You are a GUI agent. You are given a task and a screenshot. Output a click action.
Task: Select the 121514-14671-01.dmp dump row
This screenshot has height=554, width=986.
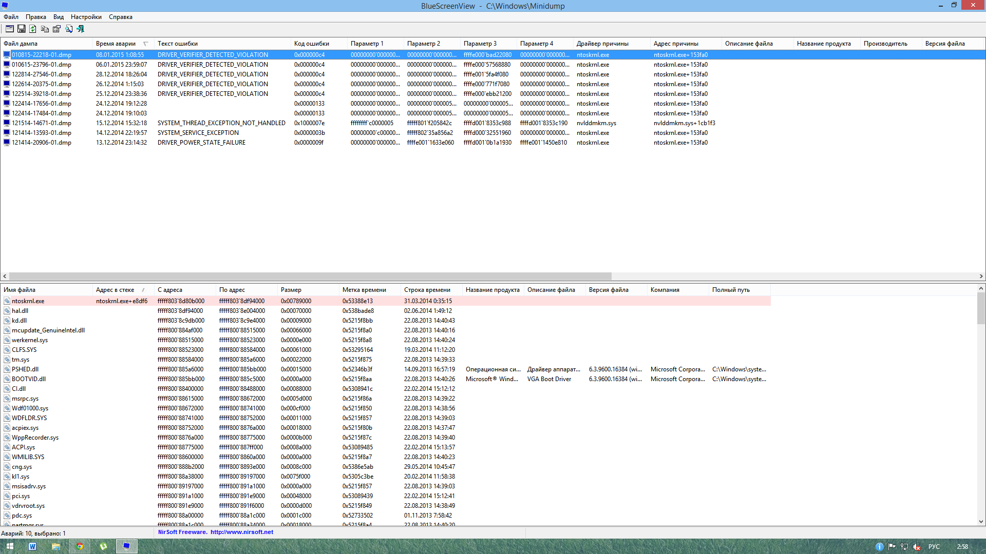[x=42, y=123]
